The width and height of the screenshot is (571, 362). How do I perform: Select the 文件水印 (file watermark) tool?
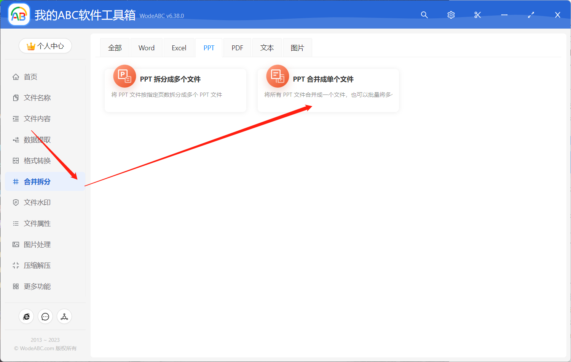[37, 202]
